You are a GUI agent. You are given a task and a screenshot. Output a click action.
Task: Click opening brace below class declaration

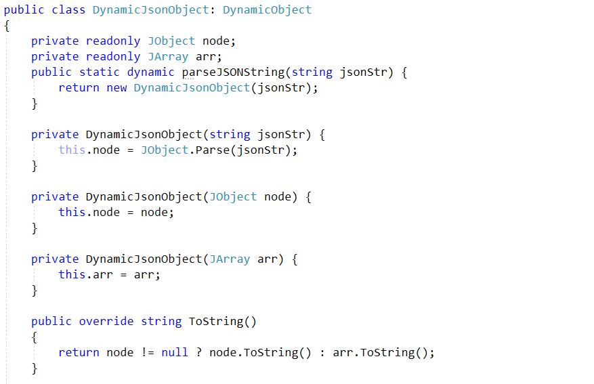(x=7, y=26)
